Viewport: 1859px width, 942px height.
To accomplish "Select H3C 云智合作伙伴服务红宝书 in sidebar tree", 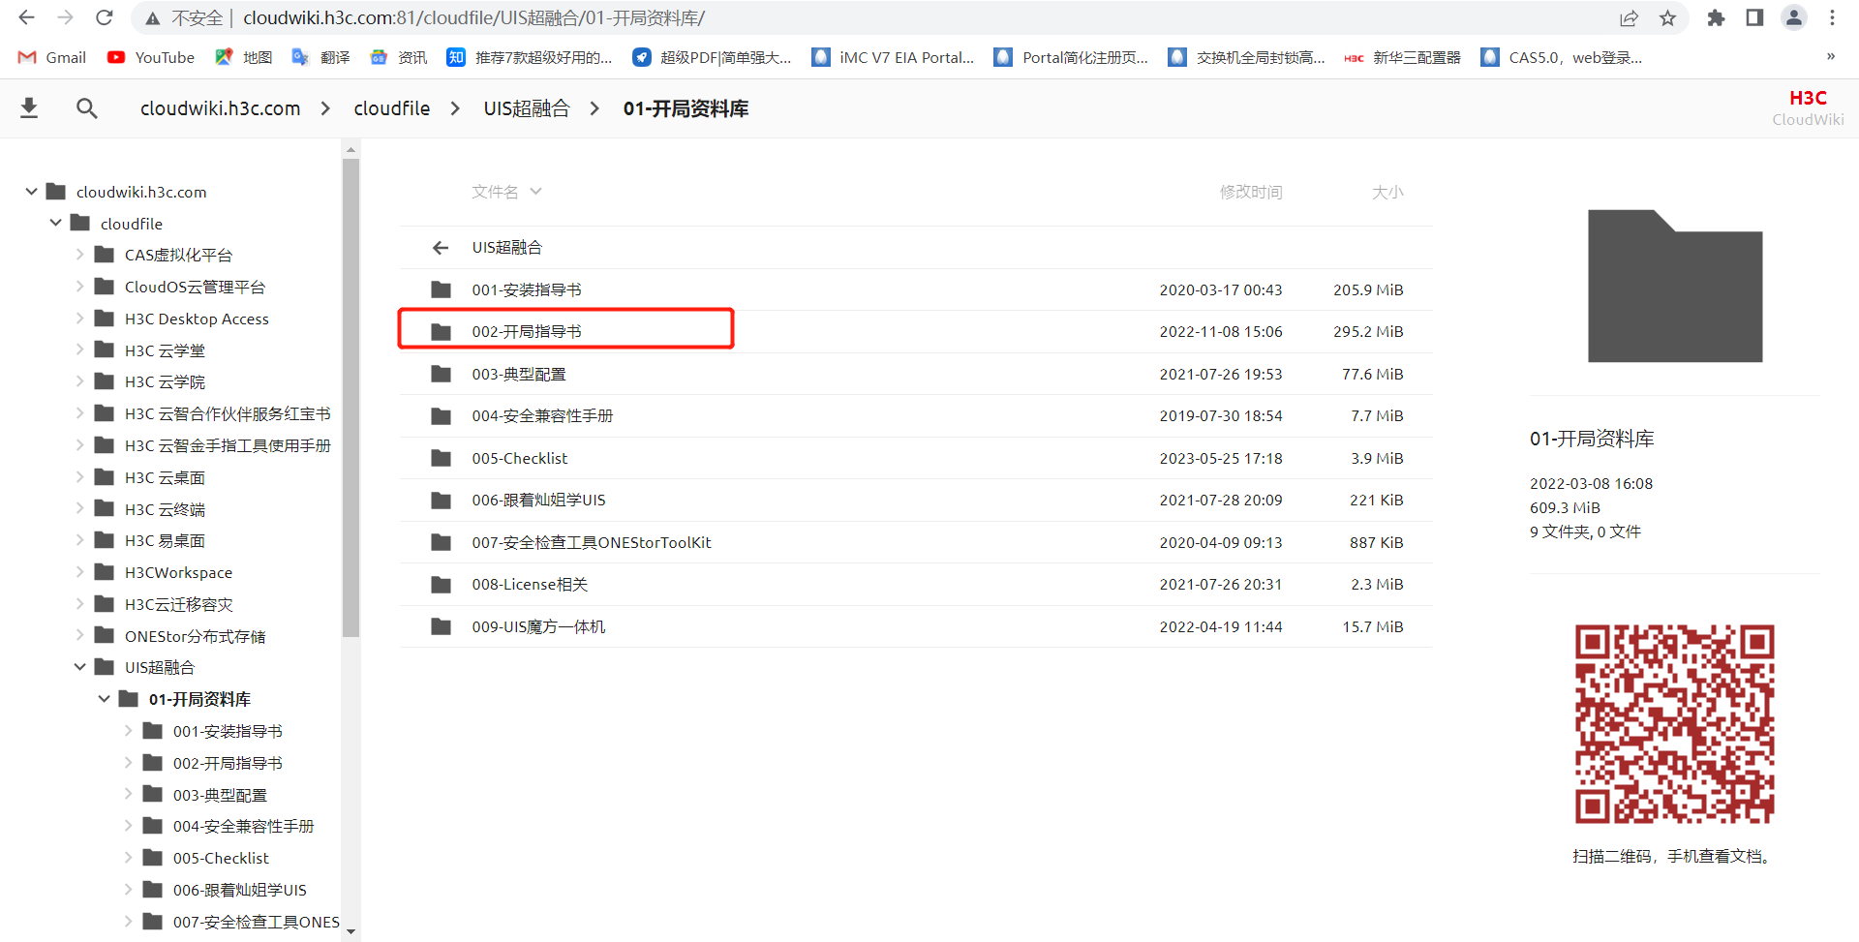I will [228, 413].
